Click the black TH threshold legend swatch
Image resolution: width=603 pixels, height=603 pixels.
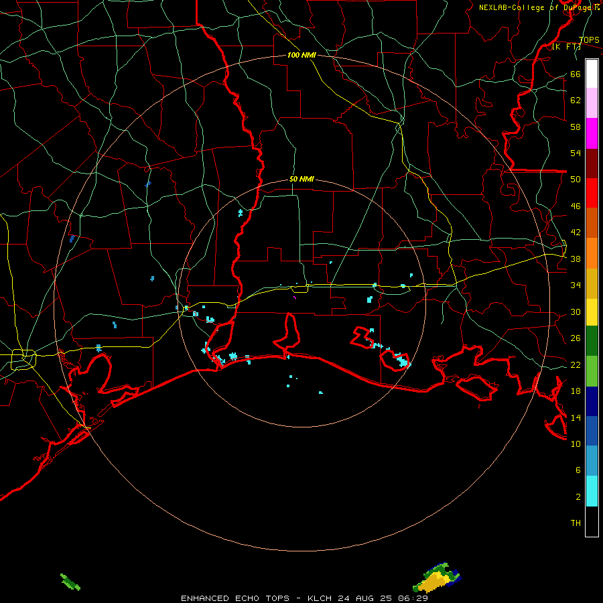[x=592, y=521]
